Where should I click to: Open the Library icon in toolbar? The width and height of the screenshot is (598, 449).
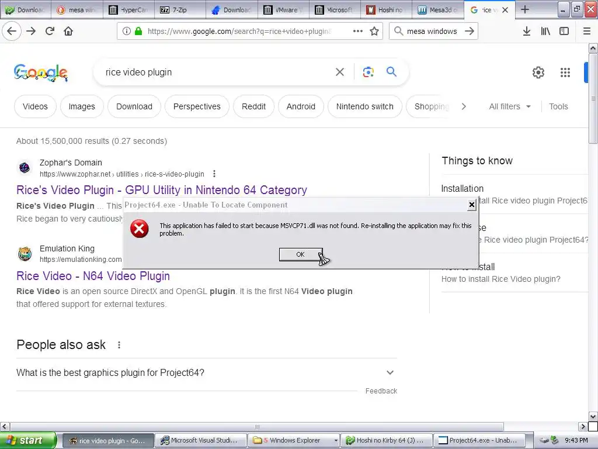coord(545,31)
